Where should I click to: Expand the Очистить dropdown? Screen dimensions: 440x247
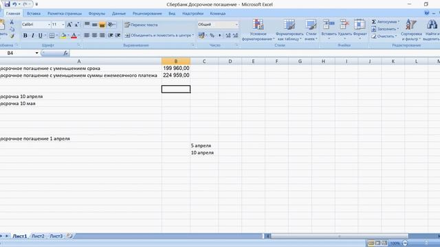396,36
